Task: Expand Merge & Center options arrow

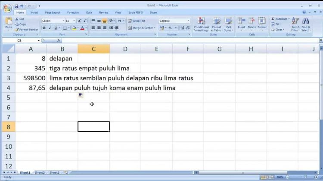Action: click(155, 28)
